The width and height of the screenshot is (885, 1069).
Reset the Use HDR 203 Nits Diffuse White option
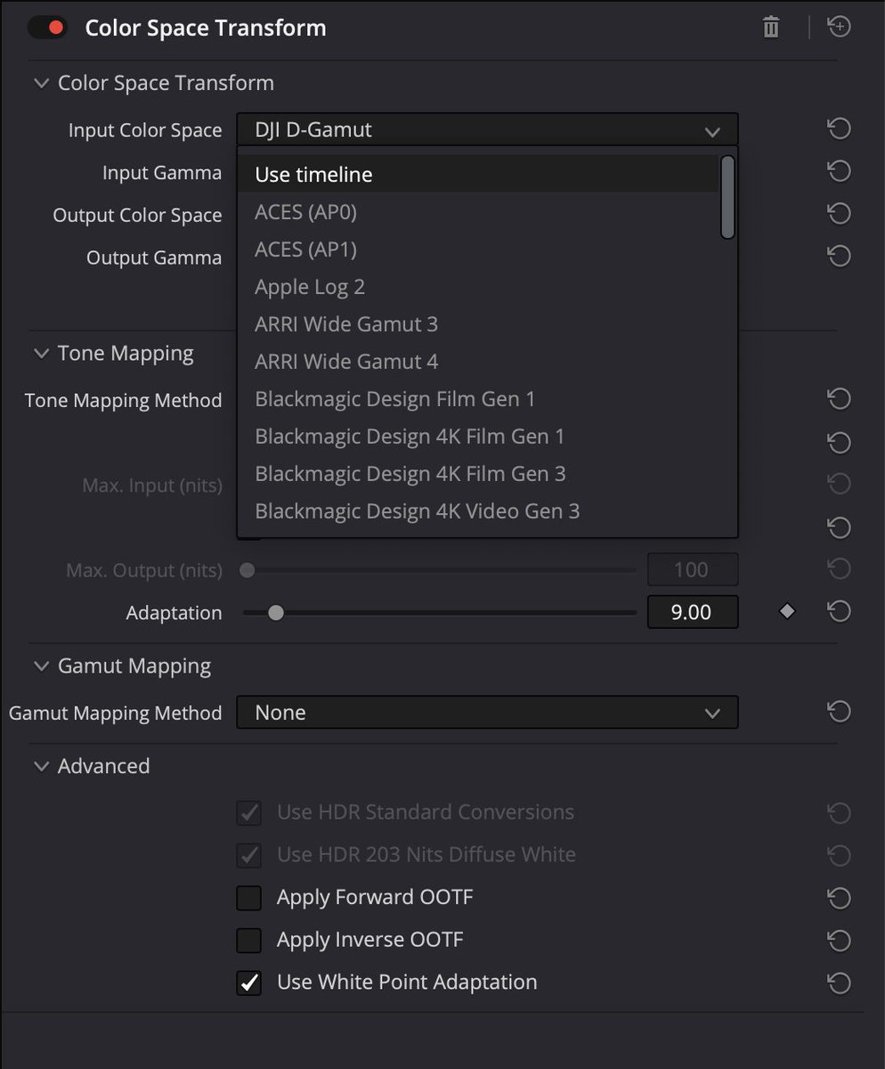pyautogui.click(x=839, y=855)
